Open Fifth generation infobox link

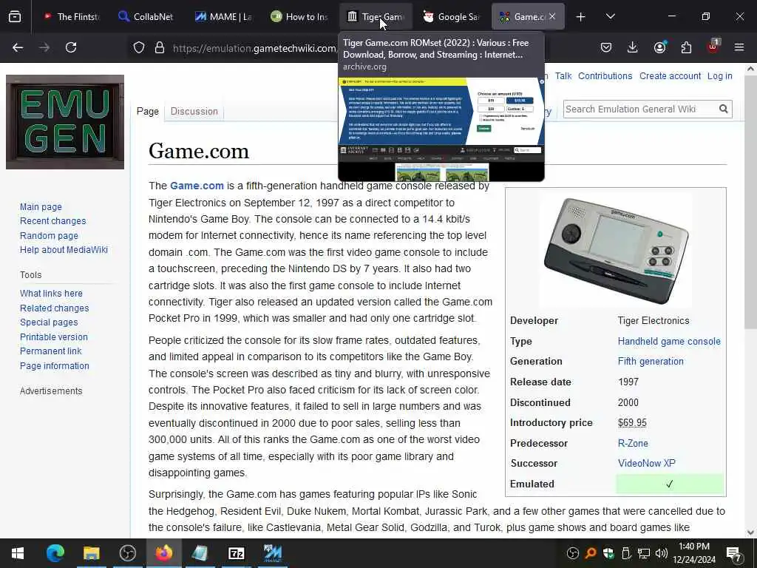point(651,361)
